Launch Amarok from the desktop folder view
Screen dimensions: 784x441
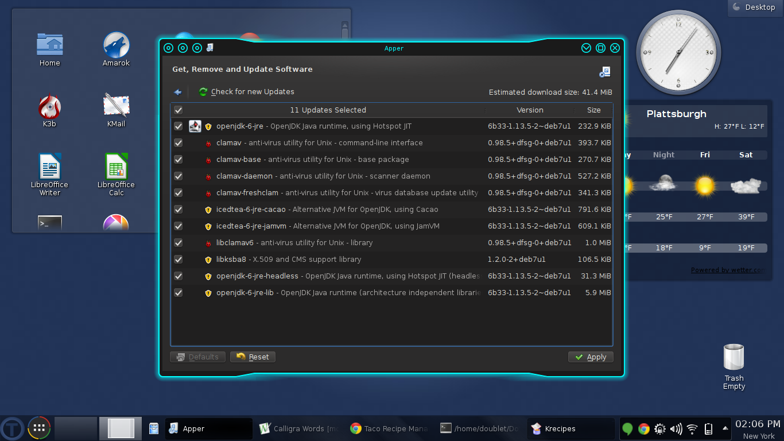tap(117, 44)
